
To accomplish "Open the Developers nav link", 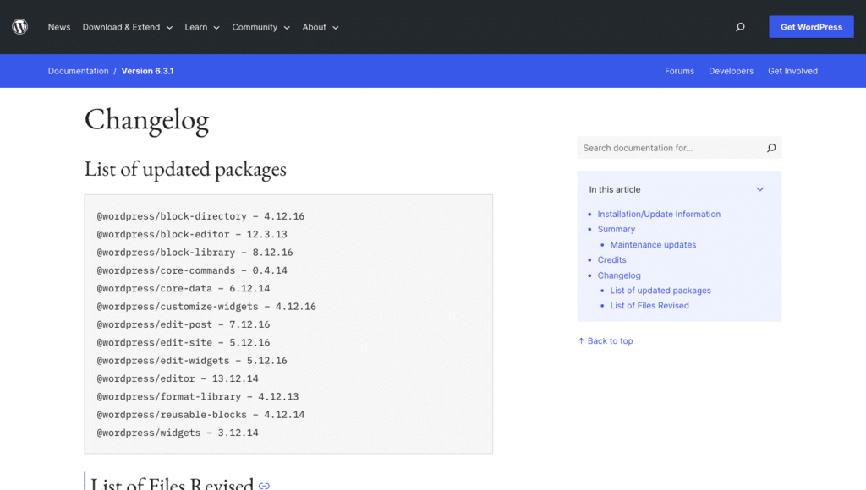I will coord(731,71).
